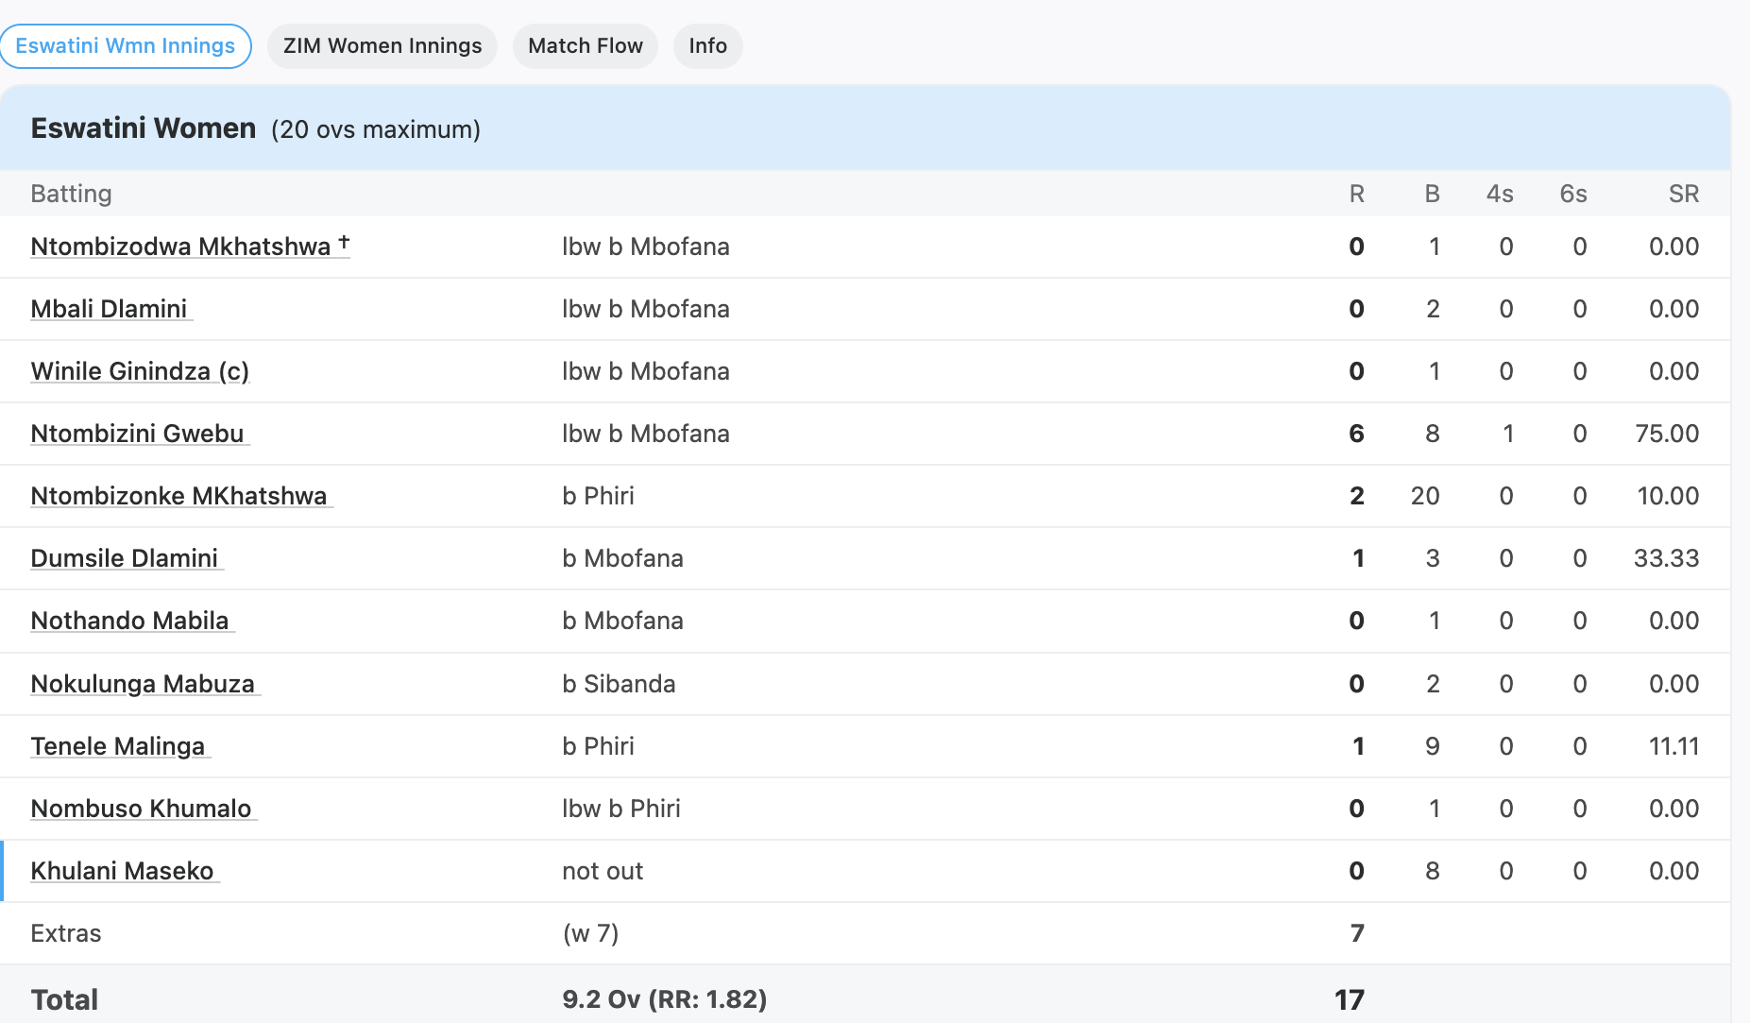Image resolution: width=1750 pixels, height=1023 pixels.
Task: Go to Nokulunga Mabuza player page
Action: pos(143,684)
